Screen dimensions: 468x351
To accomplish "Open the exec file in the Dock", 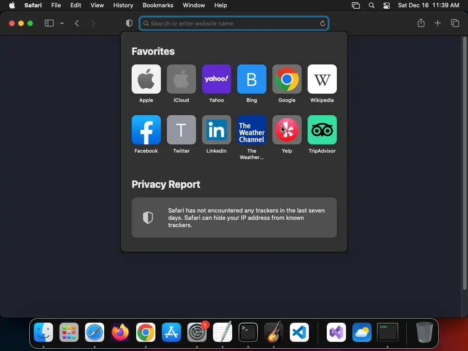I will (x=388, y=332).
